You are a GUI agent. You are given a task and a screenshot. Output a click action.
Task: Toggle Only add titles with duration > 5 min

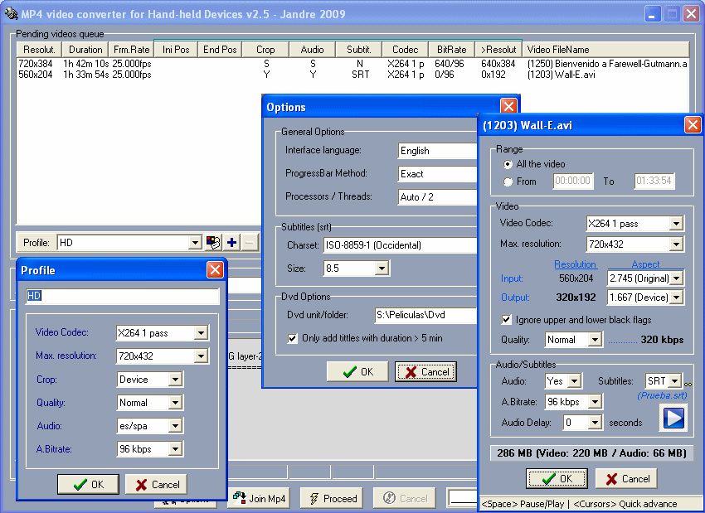[x=292, y=338]
